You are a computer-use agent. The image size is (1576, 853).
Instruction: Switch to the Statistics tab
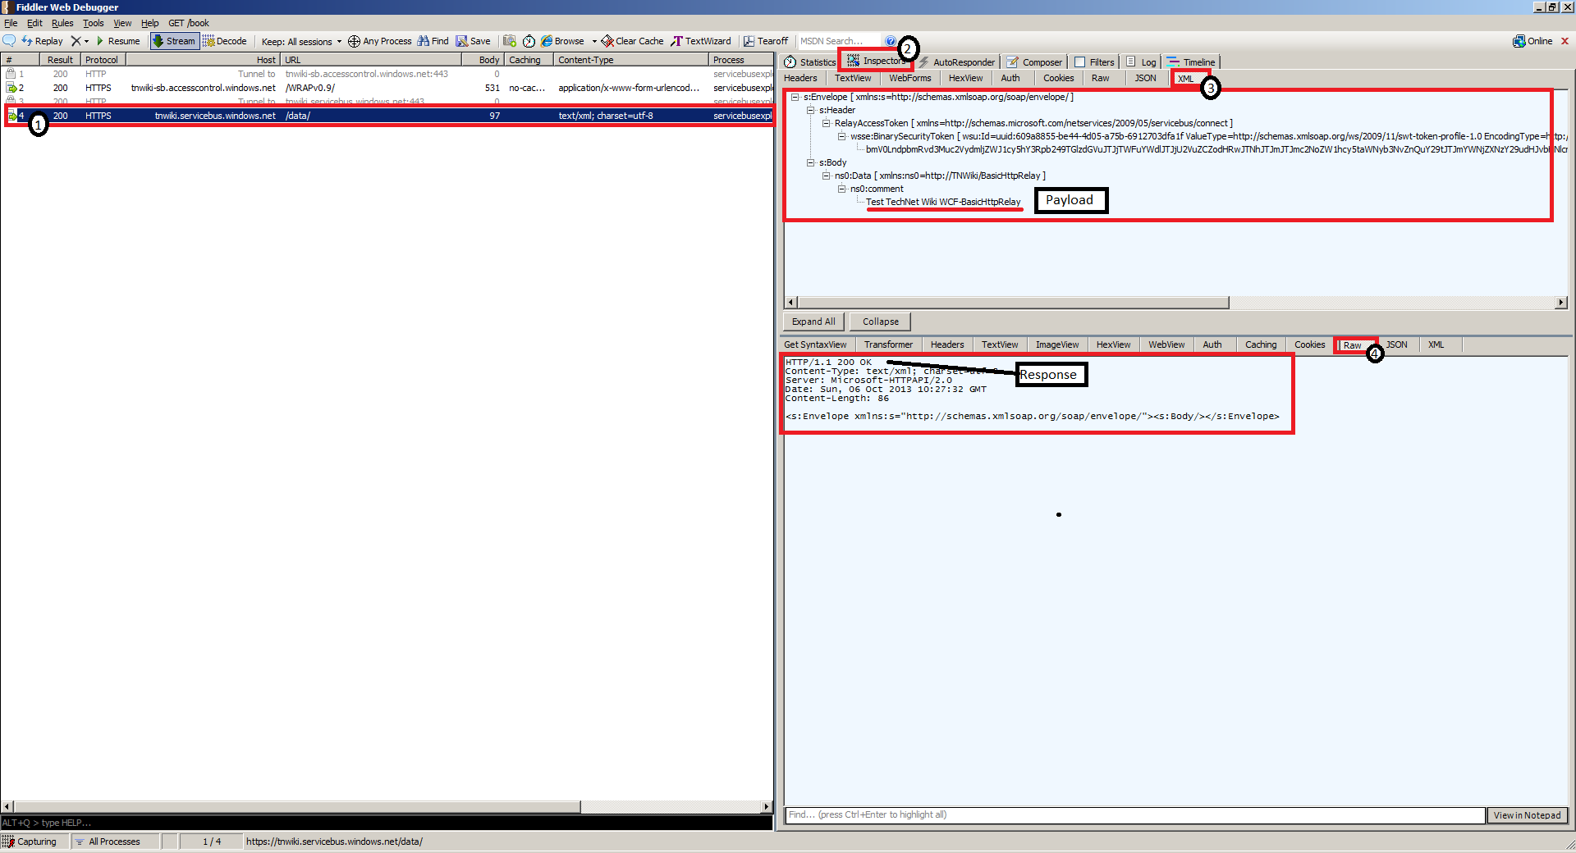[809, 62]
